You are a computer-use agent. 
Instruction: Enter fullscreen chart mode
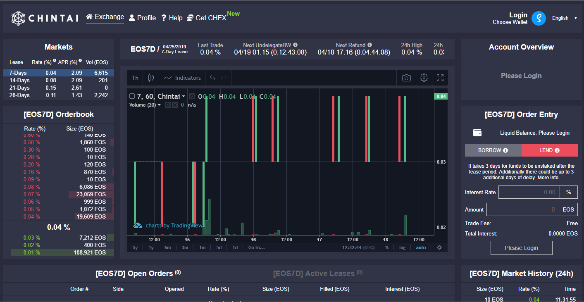(x=440, y=78)
